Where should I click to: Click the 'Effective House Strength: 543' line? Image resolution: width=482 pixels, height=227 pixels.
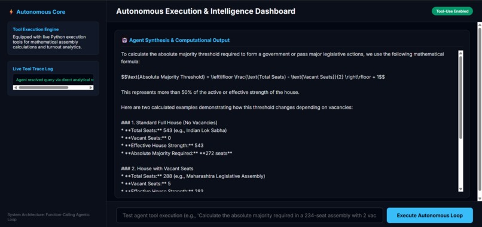click(162, 146)
